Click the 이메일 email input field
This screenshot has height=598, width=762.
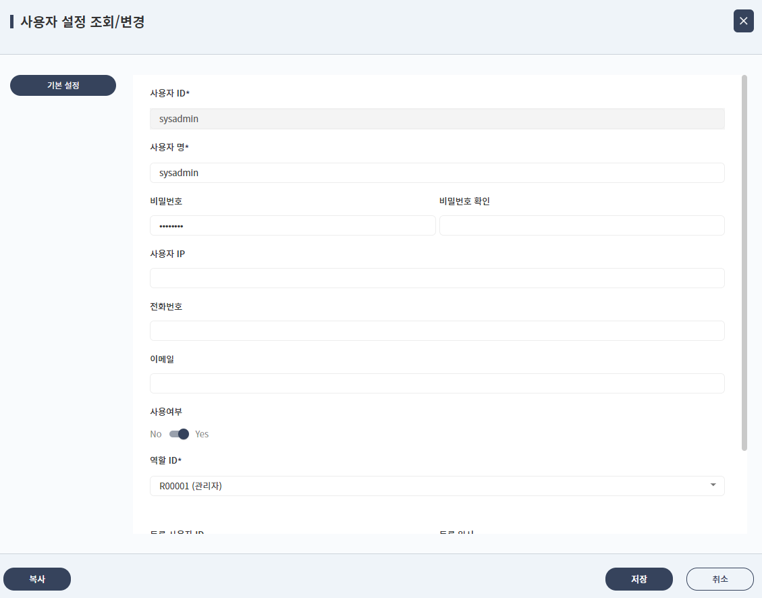(437, 383)
